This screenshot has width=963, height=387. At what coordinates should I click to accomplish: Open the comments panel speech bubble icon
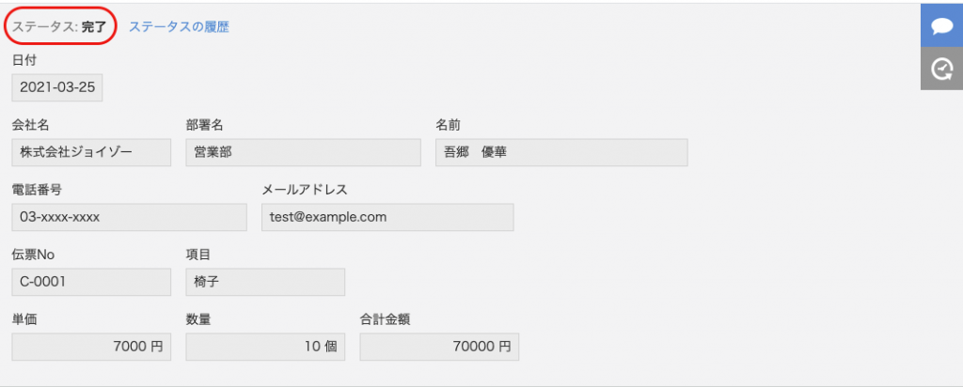[x=941, y=25]
